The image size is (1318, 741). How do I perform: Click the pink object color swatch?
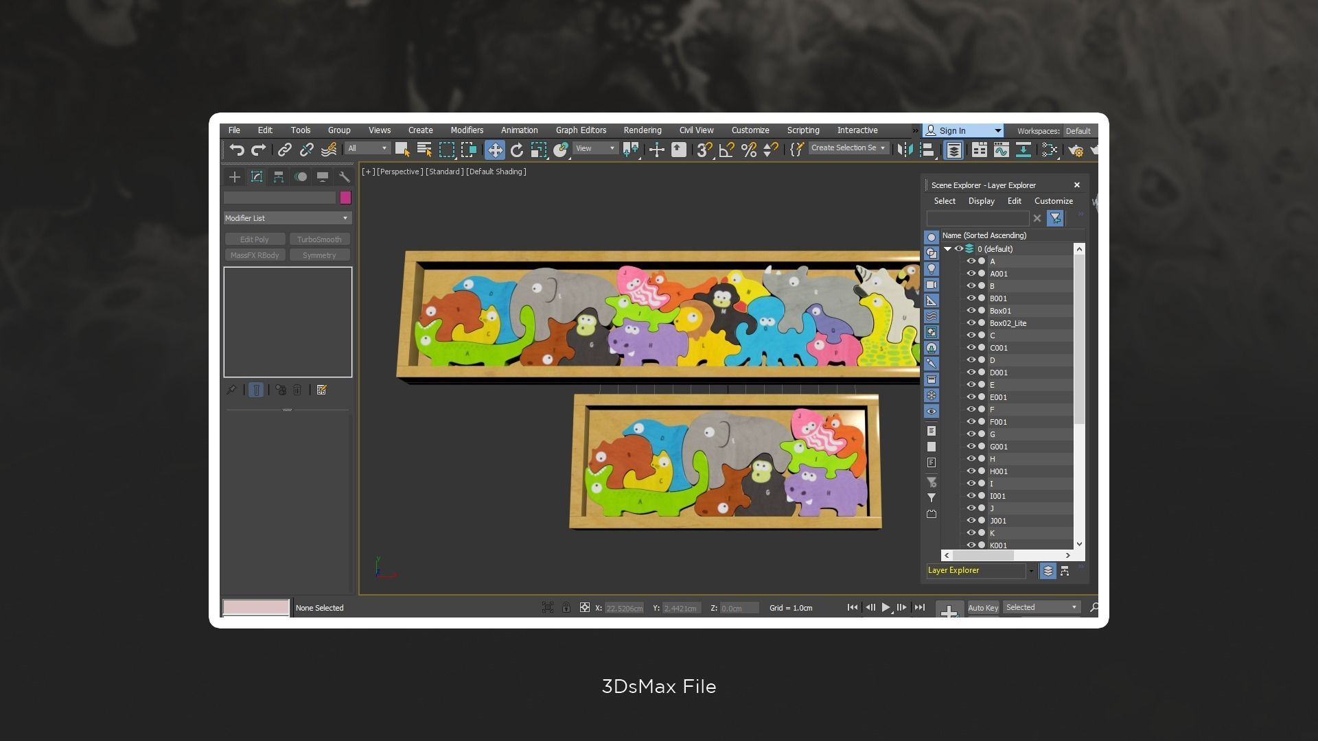coord(345,198)
